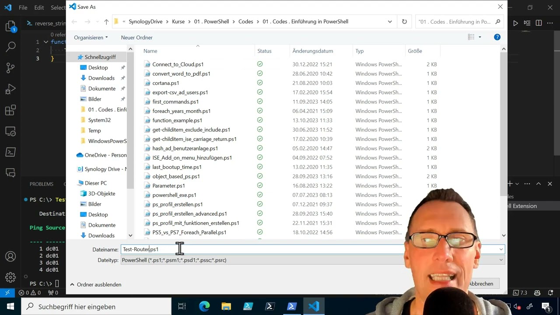Expand the Dateiname history dropdown
Screen dimensions: 560x315
click(x=501, y=249)
